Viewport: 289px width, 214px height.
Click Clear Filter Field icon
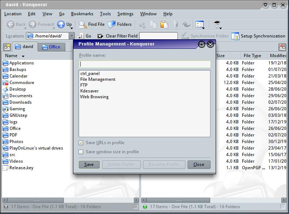tap(100, 36)
